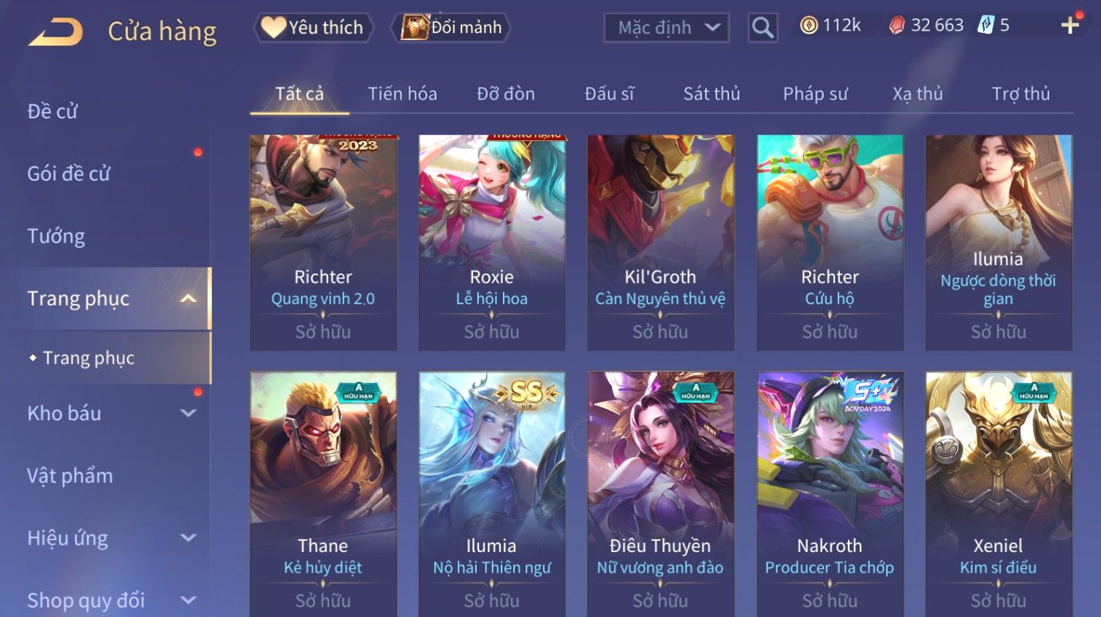Go to Gói đề cử section
Image resolution: width=1101 pixels, height=617 pixels.
(69, 174)
